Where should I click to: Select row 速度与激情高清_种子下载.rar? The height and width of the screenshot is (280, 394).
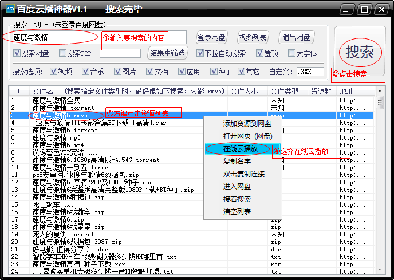[x=191, y=264]
